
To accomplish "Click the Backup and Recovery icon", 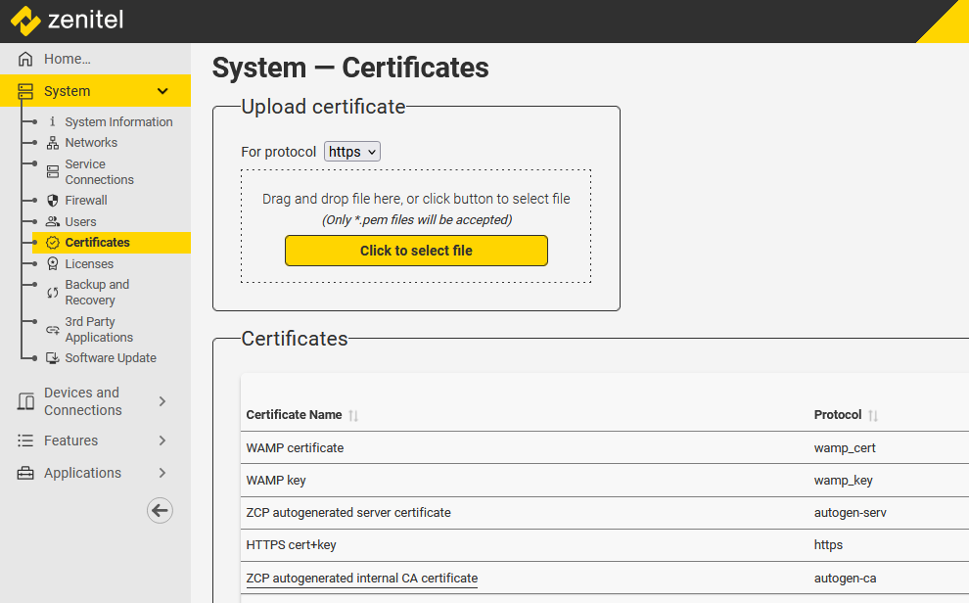I will tap(53, 293).
